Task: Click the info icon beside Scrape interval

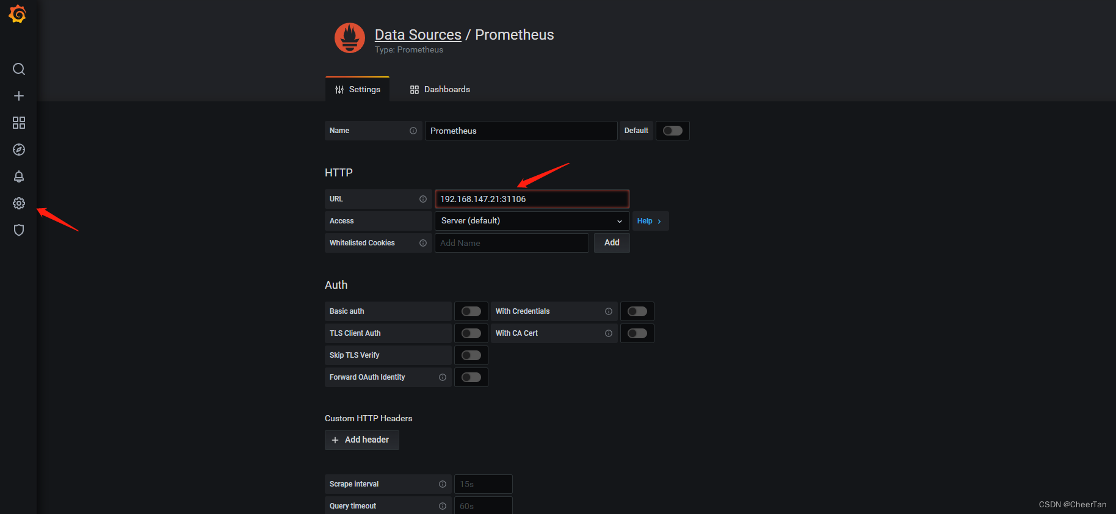Action: (443, 484)
